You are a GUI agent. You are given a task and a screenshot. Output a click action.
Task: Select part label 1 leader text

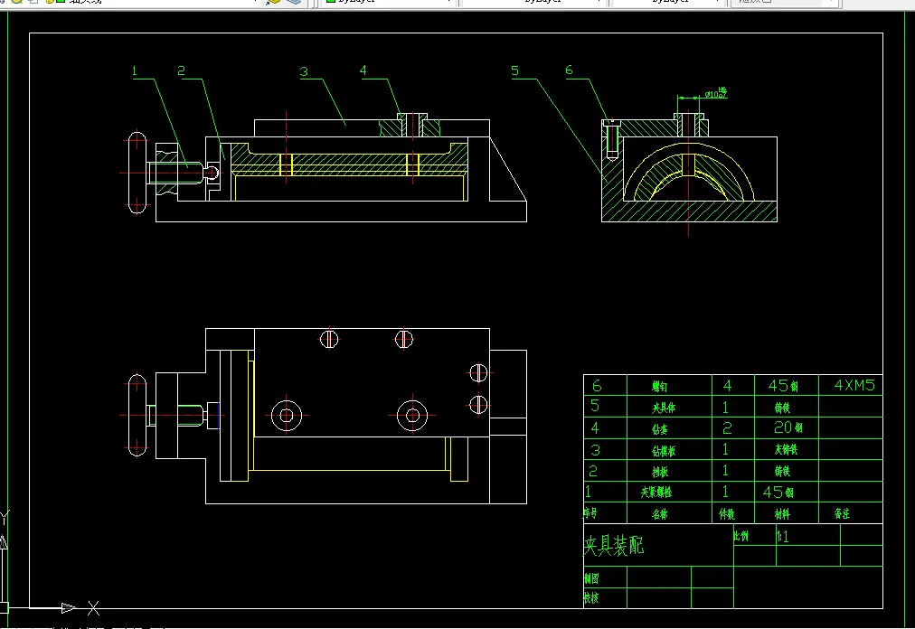pyautogui.click(x=134, y=71)
